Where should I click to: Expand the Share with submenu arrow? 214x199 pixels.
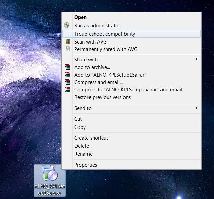(x=197, y=60)
